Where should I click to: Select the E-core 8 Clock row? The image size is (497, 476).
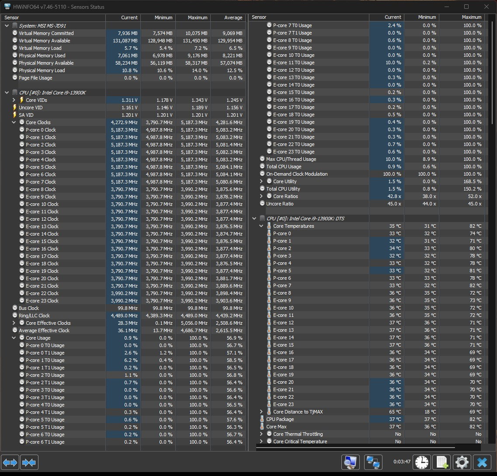point(123,189)
